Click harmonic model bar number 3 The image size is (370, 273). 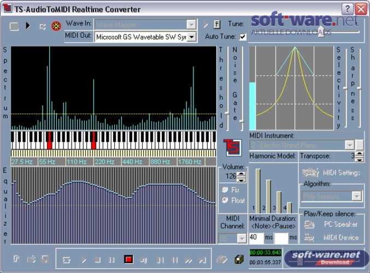tap(279, 202)
